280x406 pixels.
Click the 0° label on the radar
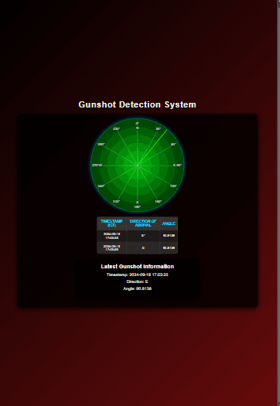click(x=137, y=123)
